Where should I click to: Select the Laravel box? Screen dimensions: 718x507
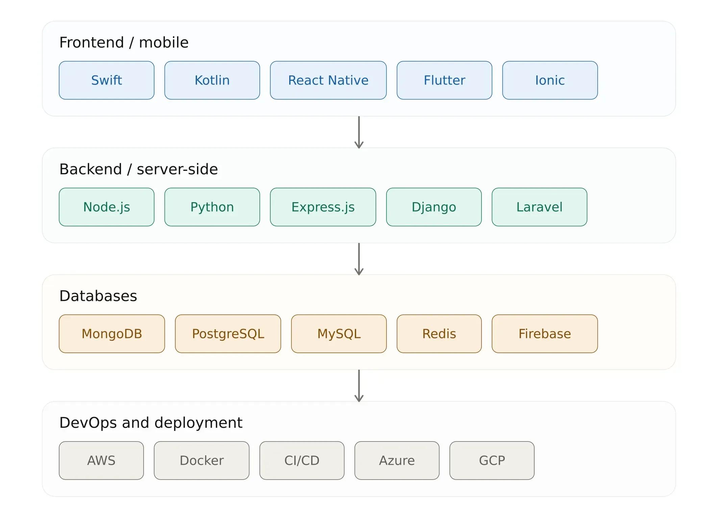[539, 207]
